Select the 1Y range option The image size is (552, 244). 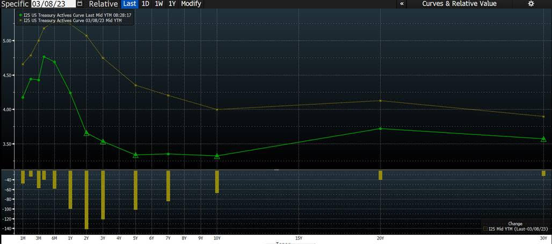(172, 4)
